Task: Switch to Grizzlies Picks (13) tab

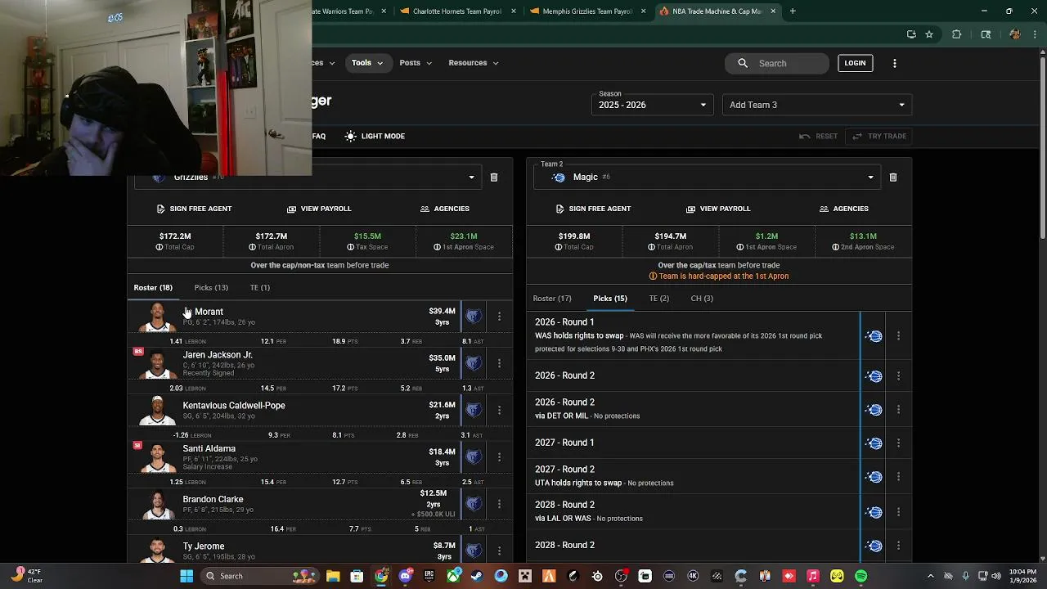Action: [x=211, y=288]
